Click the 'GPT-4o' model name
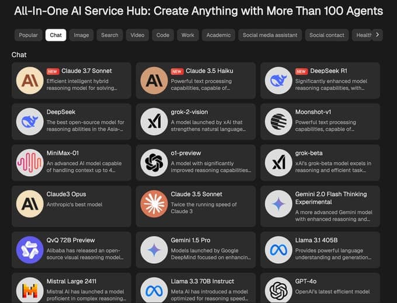The height and width of the screenshot is (303, 397). 305,281
